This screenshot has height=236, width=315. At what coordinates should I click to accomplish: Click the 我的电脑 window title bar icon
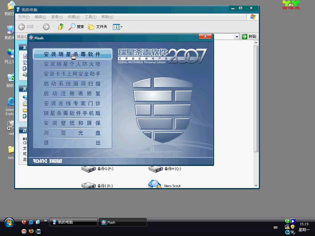pos(18,10)
